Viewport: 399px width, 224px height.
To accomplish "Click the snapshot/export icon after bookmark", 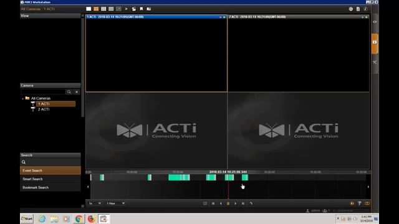I will click(x=149, y=9).
